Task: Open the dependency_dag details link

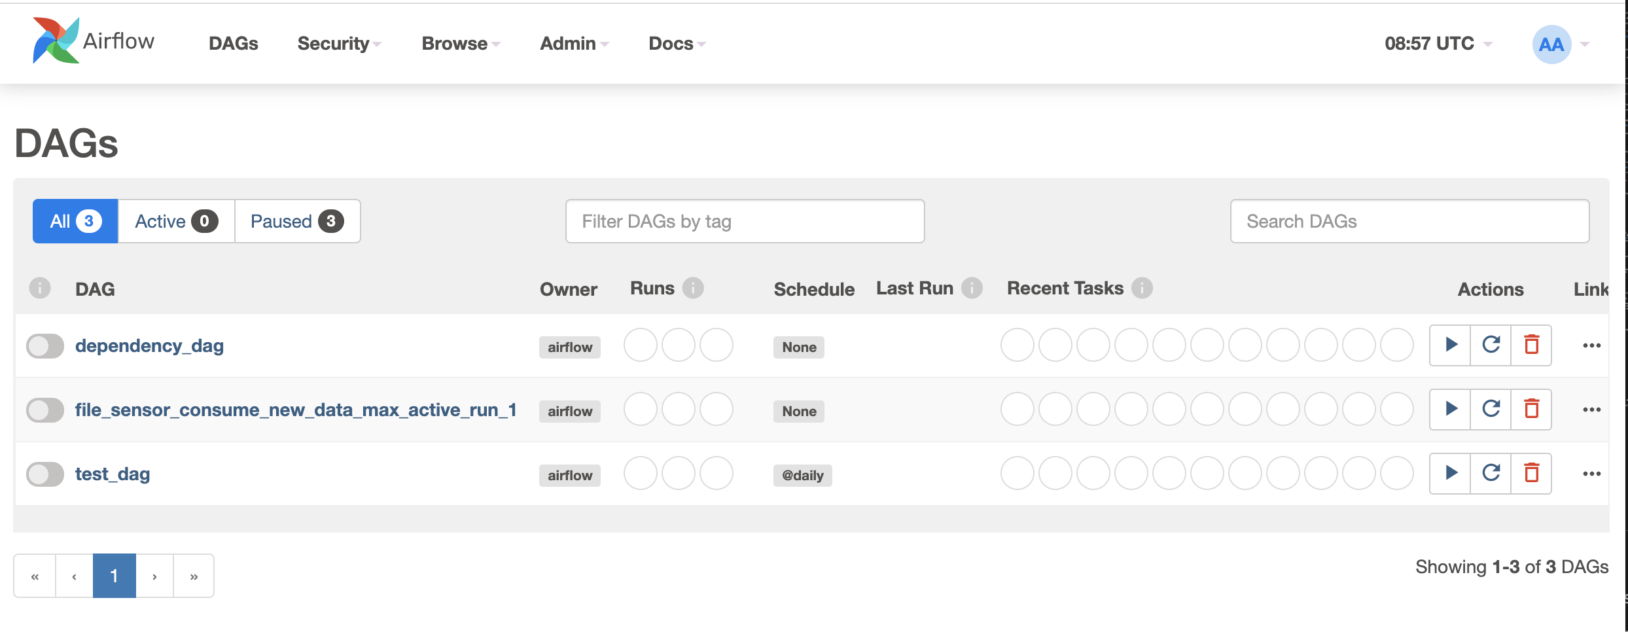Action: tap(149, 345)
